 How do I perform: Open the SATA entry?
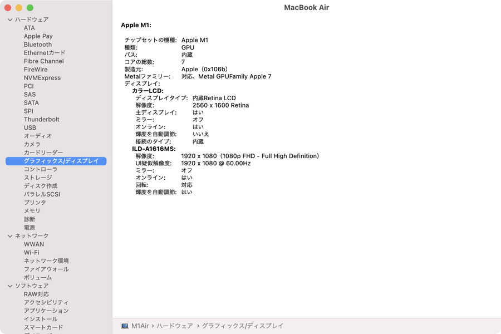pos(31,103)
